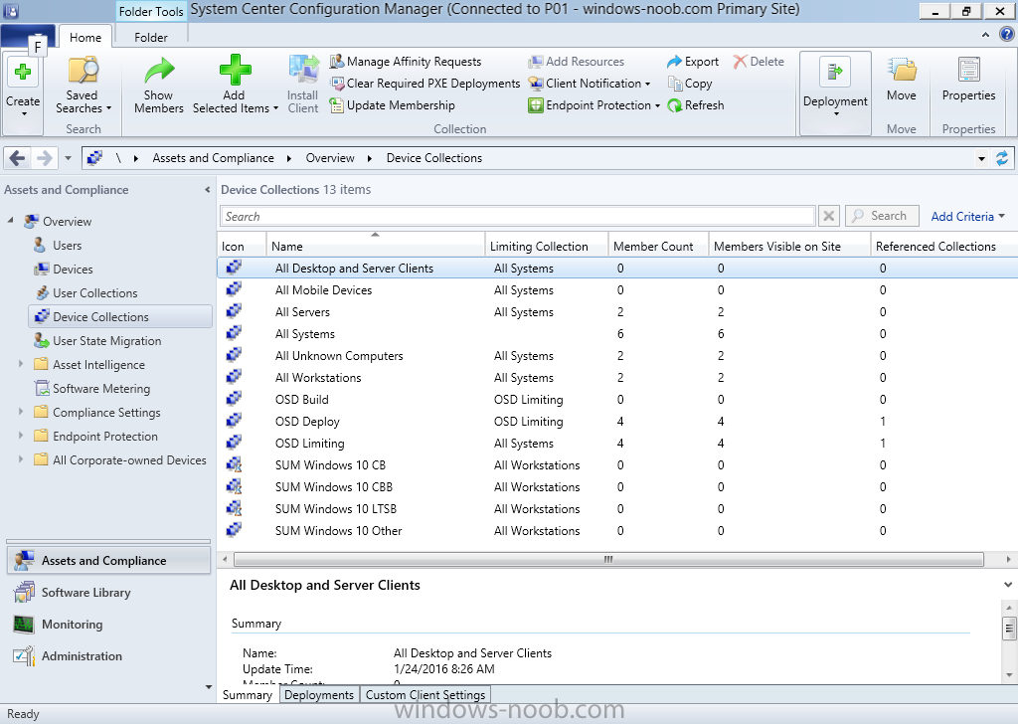Click Add Resources
This screenshot has width=1018, height=724.
[576, 62]
